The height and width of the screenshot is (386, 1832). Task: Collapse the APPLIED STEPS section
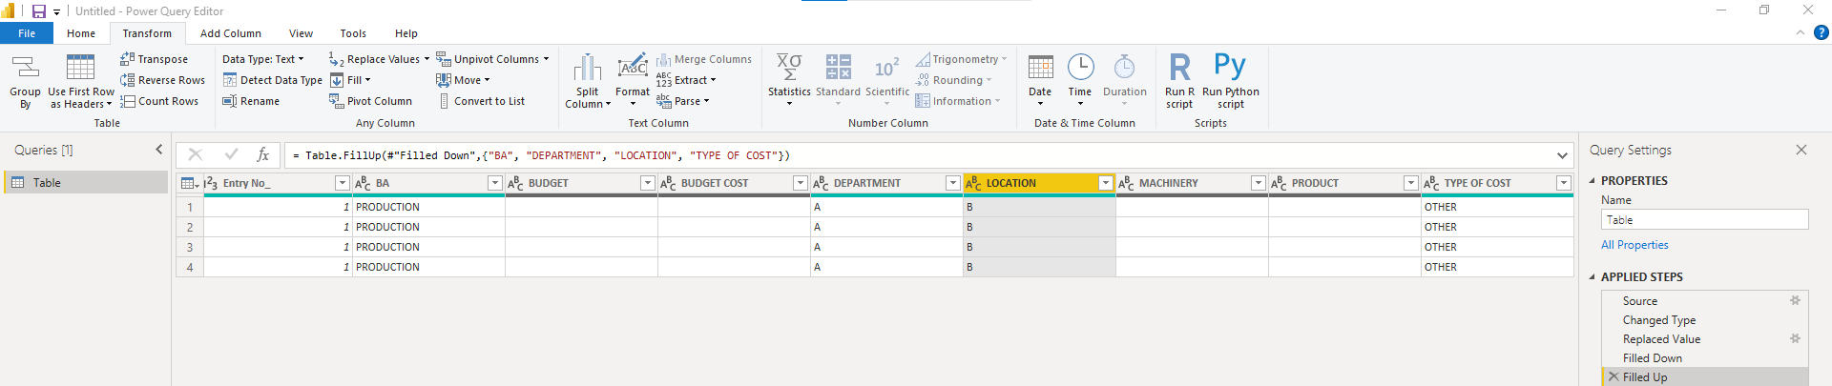1593,276
